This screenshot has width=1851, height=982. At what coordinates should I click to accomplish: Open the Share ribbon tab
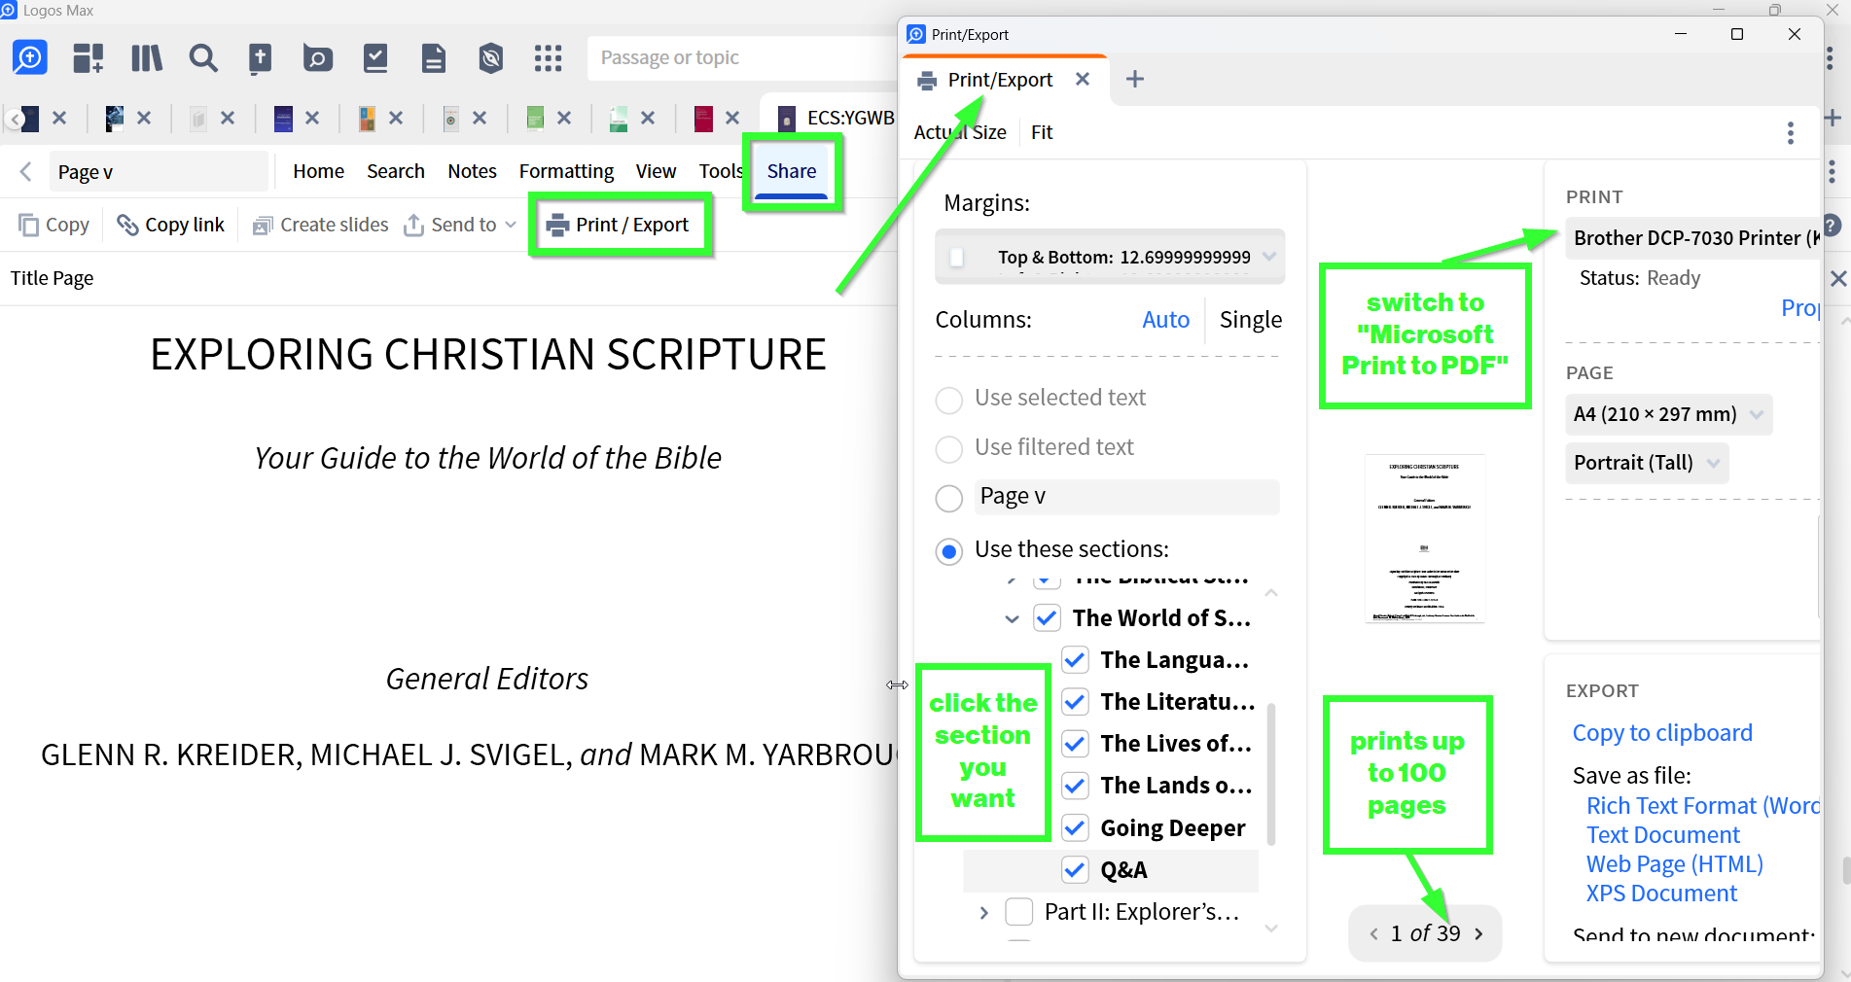[x=792, y=171]
